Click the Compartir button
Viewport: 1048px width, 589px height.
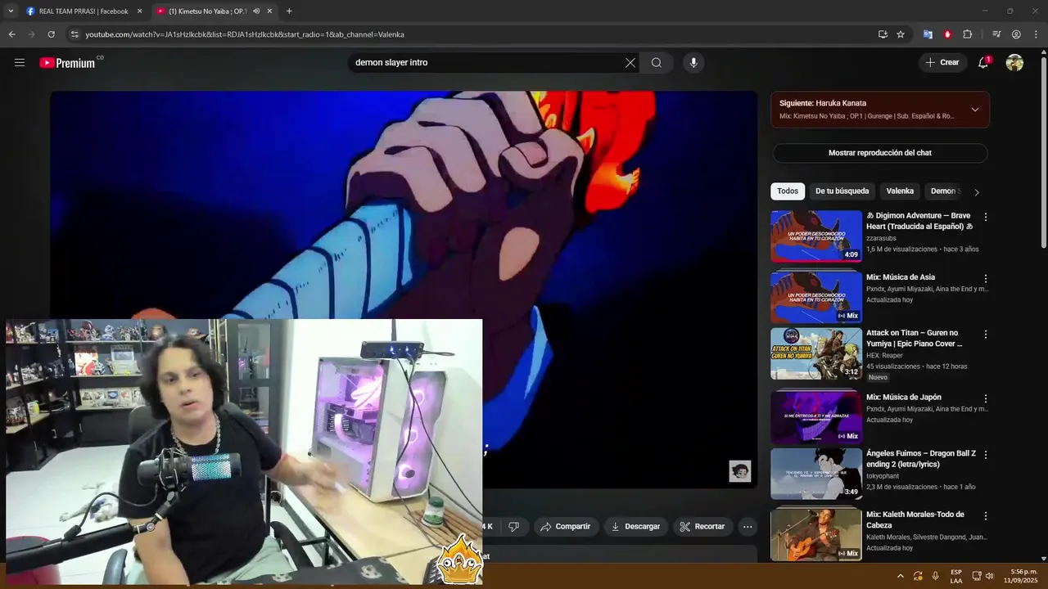pyautogui.click(x=565, y=527)
